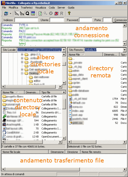
Task: Sort local list by Nome File column
Action: pyautogui.click(x=13, y=92)
